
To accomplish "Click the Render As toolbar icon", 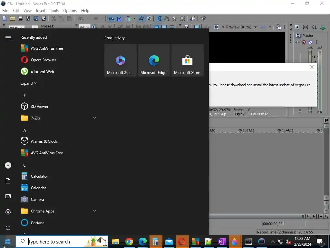I will pyautogui.click(x=36, y=18).
